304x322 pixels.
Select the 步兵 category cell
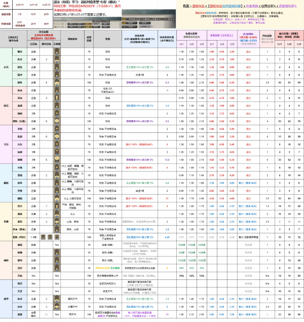7,66
